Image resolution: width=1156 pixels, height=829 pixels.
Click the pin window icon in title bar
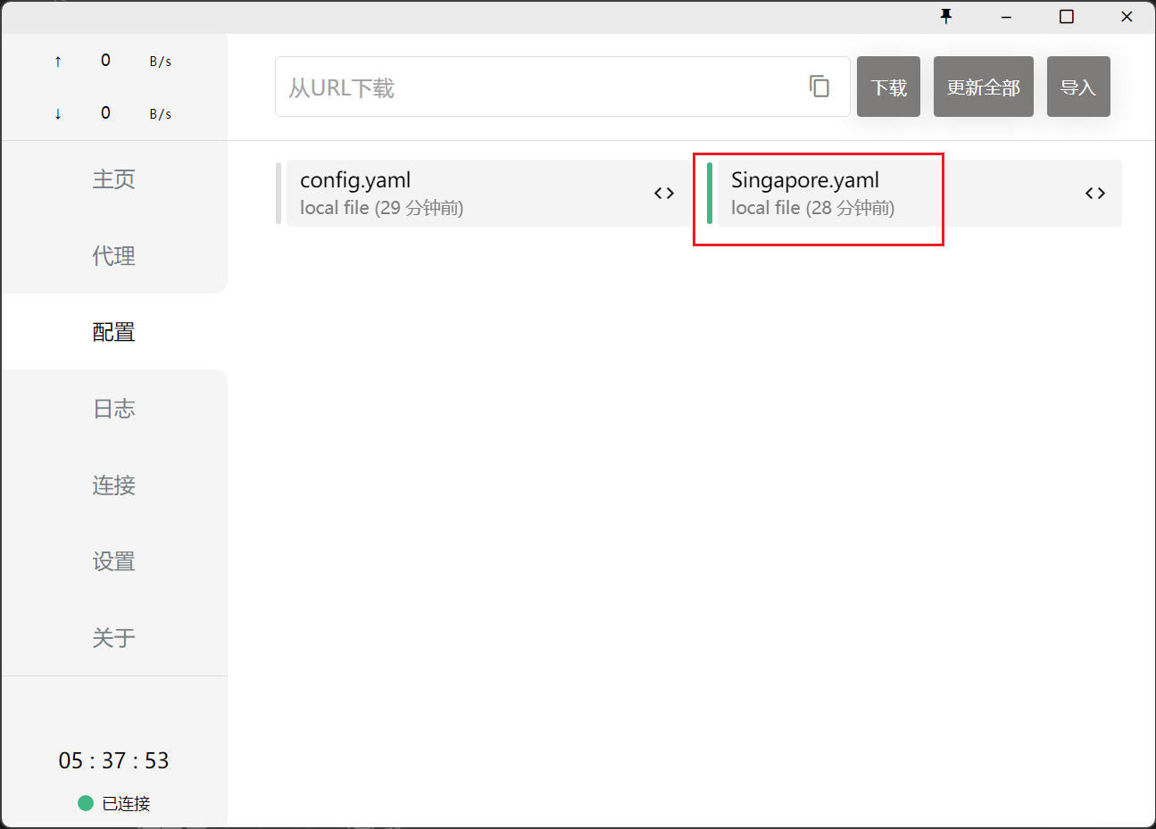946,17
